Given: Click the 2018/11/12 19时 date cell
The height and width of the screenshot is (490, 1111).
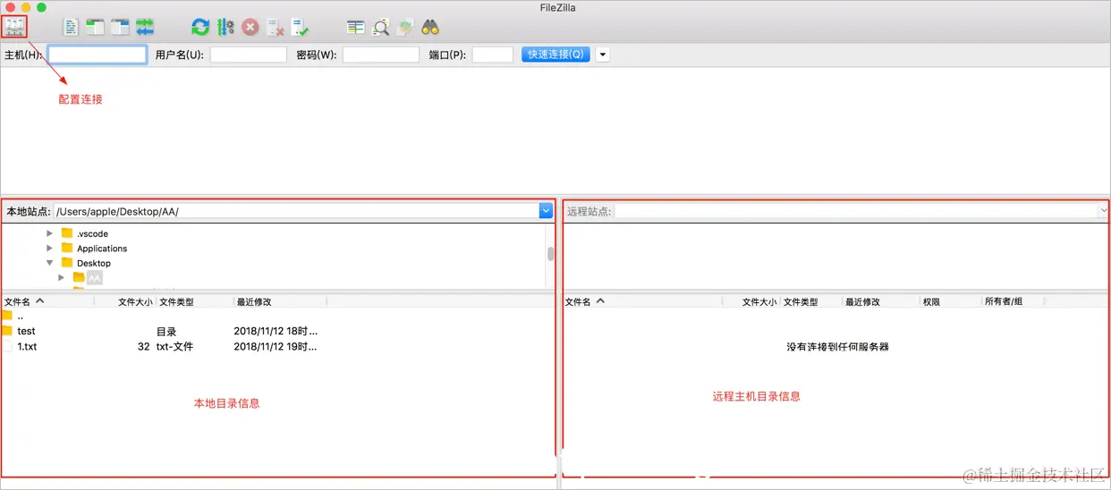Looking at the screenshot, I should pyautogui.click(x=276, y=346).
